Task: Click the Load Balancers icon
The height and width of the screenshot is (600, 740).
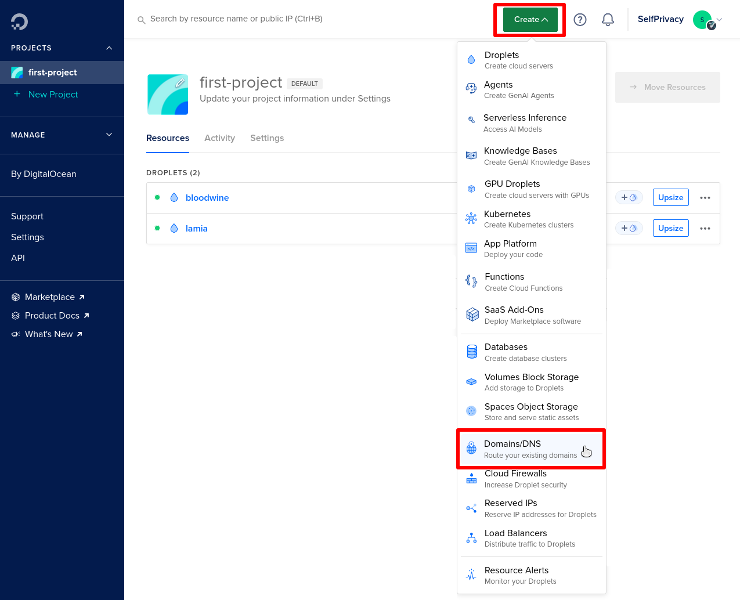Action: click(x=471, y=538)
